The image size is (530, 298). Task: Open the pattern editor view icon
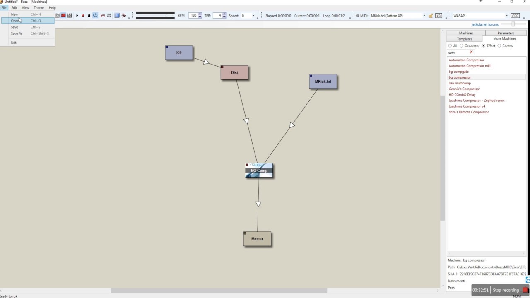point(58,16)
